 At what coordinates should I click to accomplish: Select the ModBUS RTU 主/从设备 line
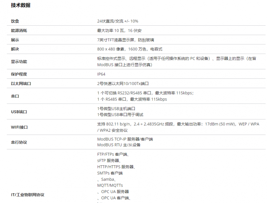(119, 145)
